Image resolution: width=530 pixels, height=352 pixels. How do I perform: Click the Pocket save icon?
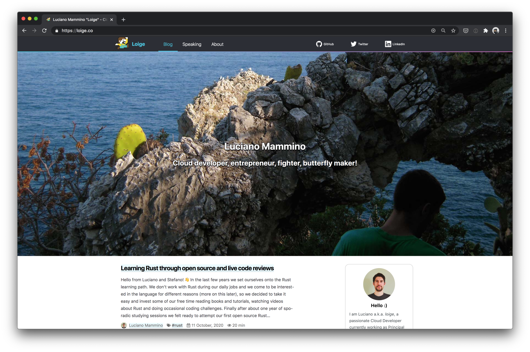[466, 31]
